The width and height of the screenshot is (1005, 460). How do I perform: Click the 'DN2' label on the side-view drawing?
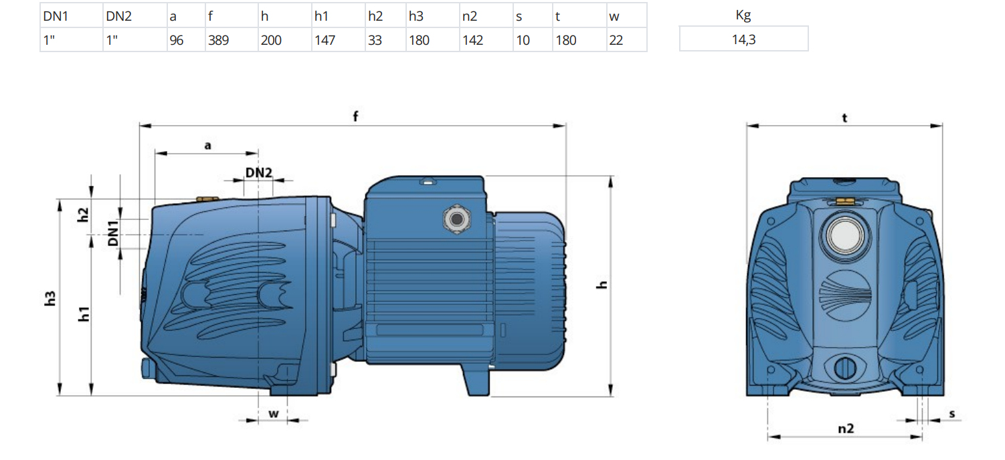pyautogui.click(x=259, y=172)
